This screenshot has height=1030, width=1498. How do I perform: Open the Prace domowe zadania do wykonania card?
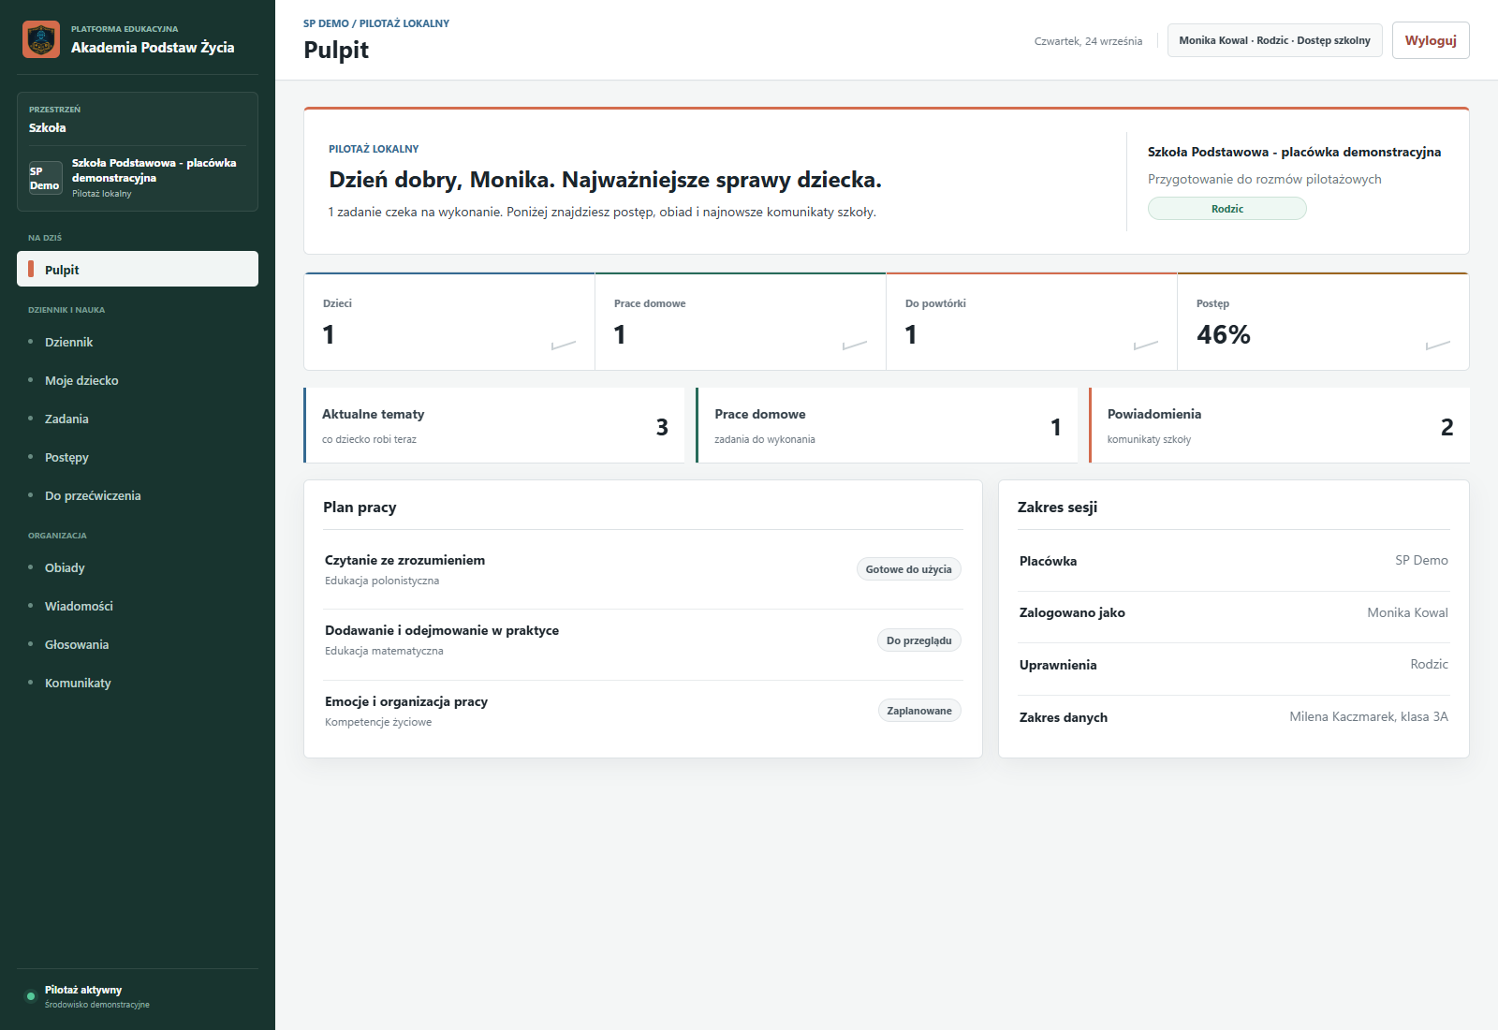tap(887, 425)
